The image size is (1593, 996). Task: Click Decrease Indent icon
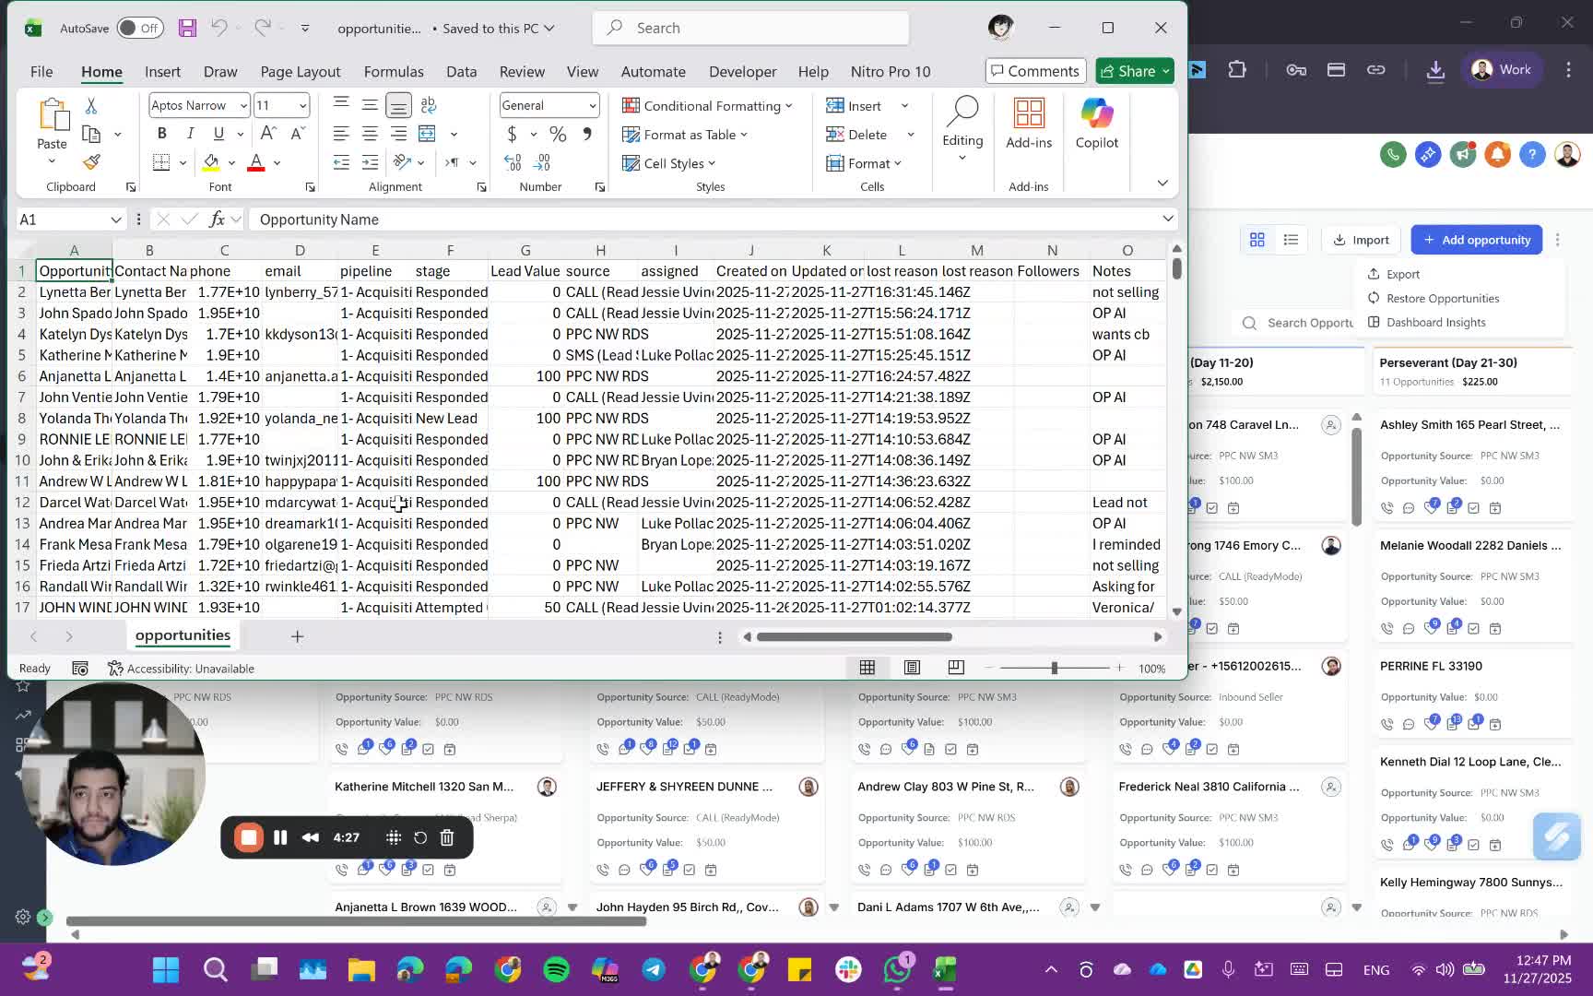[x=341, y=162]
